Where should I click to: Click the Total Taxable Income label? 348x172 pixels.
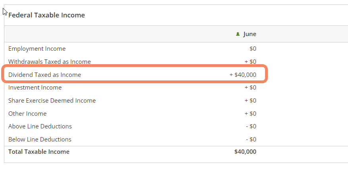pos(39,152)
